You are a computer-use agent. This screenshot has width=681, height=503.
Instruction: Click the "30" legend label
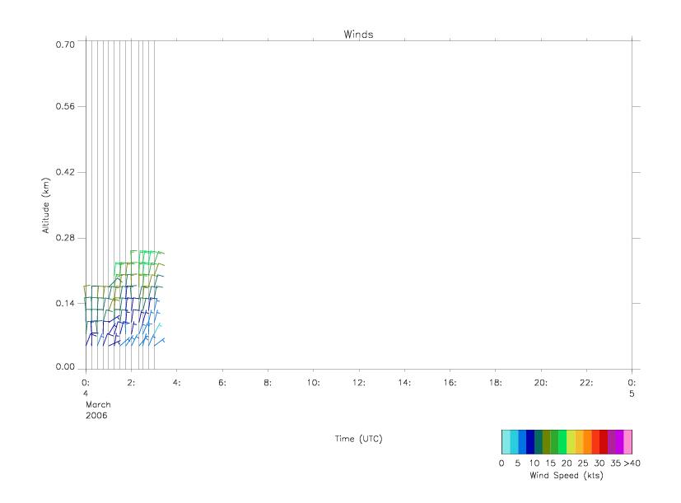coord(599,463)
